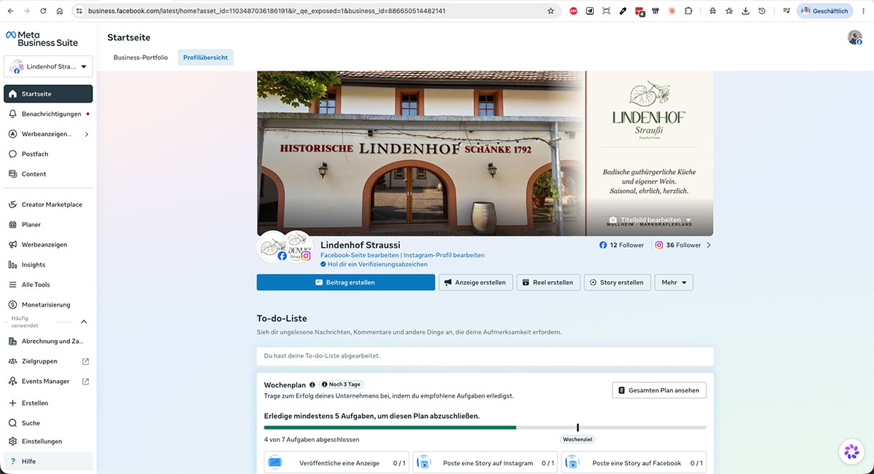874x474 pixels.
Task: Expand Werbeanzeigen submenu chevron
Action: tap(87, 134)
